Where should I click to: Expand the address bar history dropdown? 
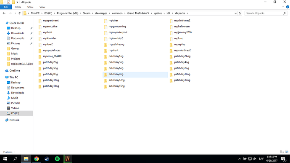point(235,13)
